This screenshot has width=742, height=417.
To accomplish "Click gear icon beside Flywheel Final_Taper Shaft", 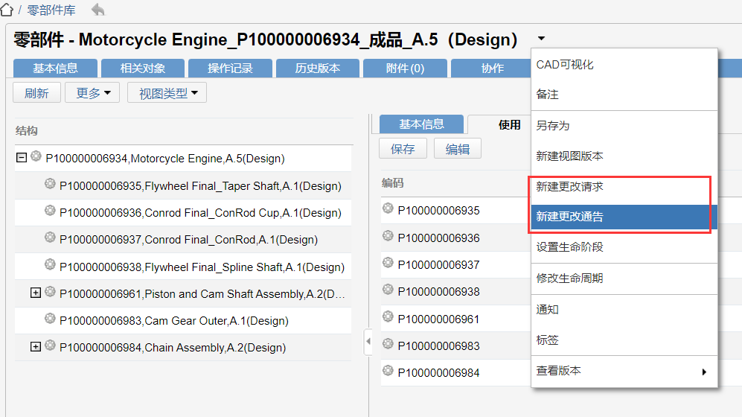I will [50, 184].
